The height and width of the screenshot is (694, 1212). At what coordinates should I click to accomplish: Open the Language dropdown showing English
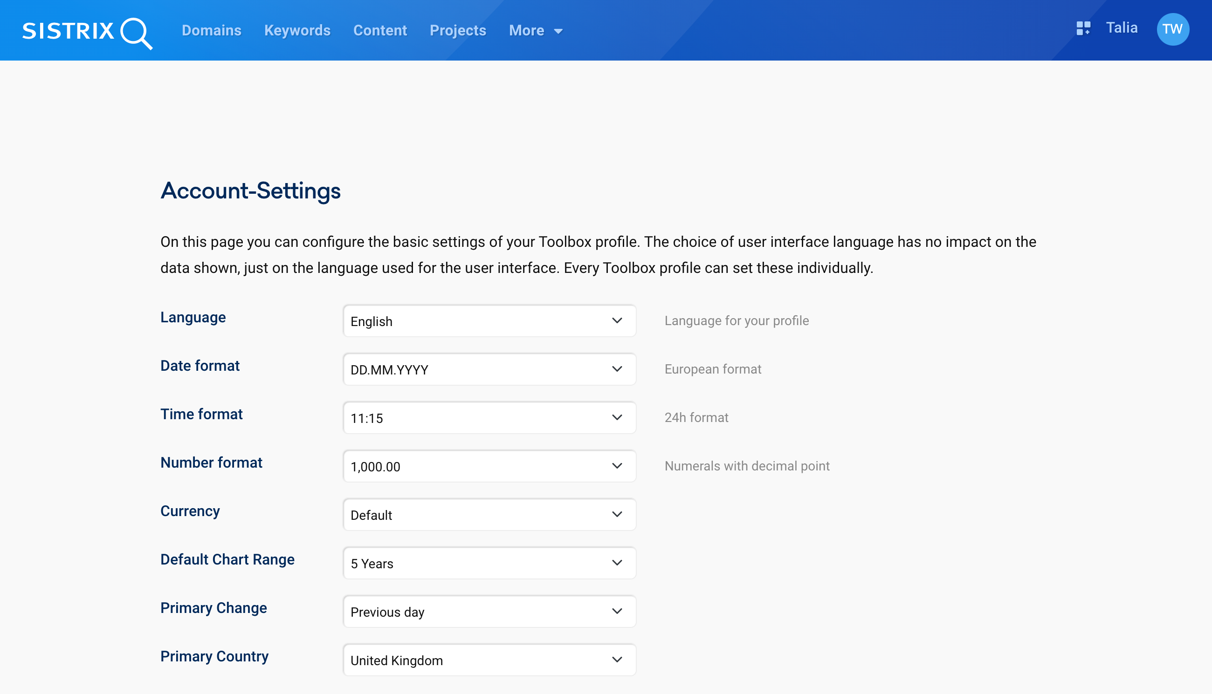click(x=489, y=321)
